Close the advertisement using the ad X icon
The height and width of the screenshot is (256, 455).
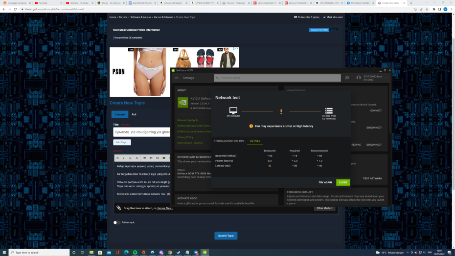pyautogui.click(x=237, y=49)
